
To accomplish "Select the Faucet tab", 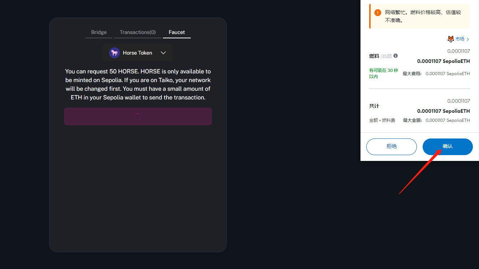I will tap(177, 32).
